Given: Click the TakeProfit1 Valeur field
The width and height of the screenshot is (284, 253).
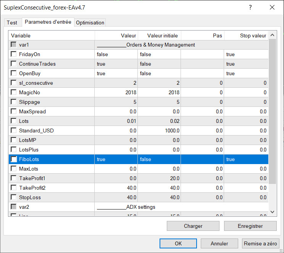Looking at the screenshot, I should pyautogui.click(x=116, y=179).
